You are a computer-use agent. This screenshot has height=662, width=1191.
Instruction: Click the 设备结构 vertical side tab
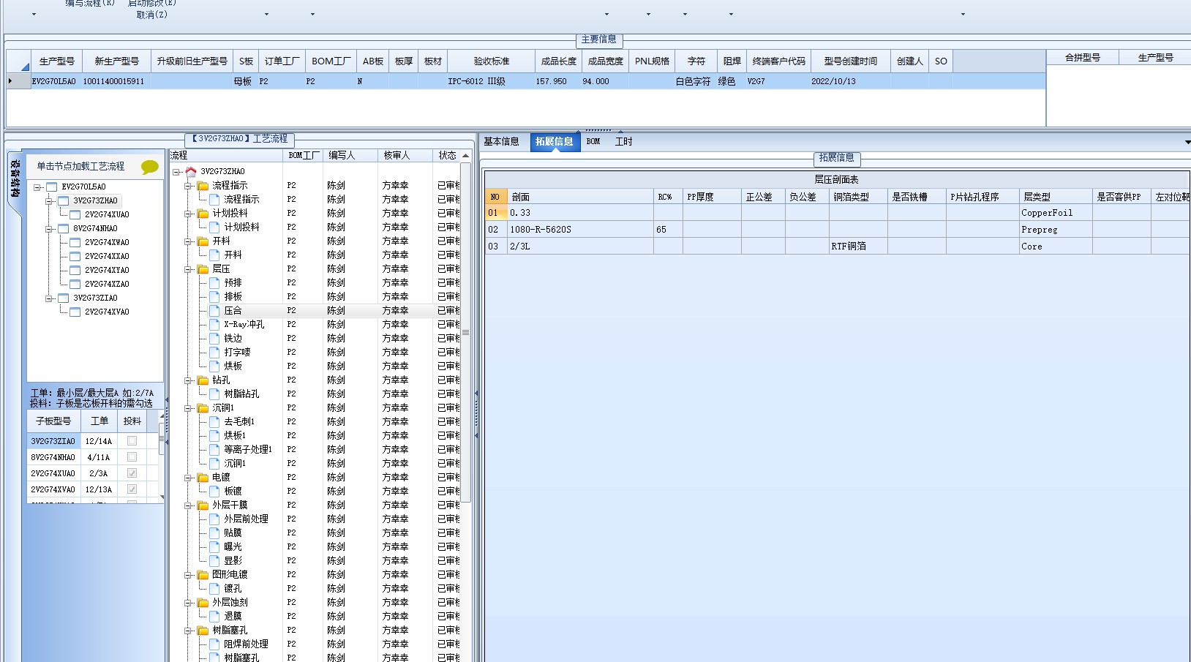click(x=15, y=179)
